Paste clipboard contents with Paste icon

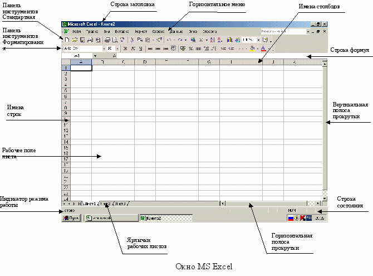click(148, 40)
